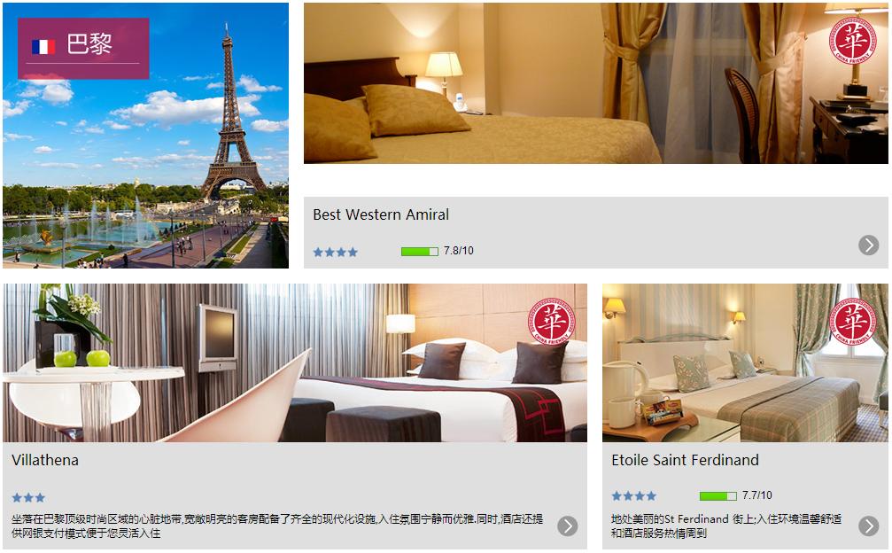The height and width of the screenshot is (553, 892).
Task: Click the Etoile Saint Ferdinand room photo
Action: tap(745, 363)
